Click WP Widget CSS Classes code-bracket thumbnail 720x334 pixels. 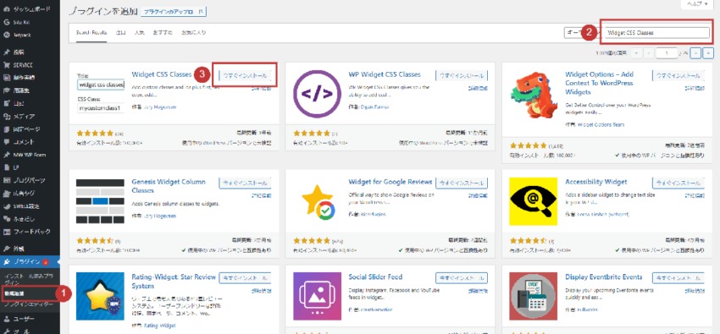tap(317, 94)
